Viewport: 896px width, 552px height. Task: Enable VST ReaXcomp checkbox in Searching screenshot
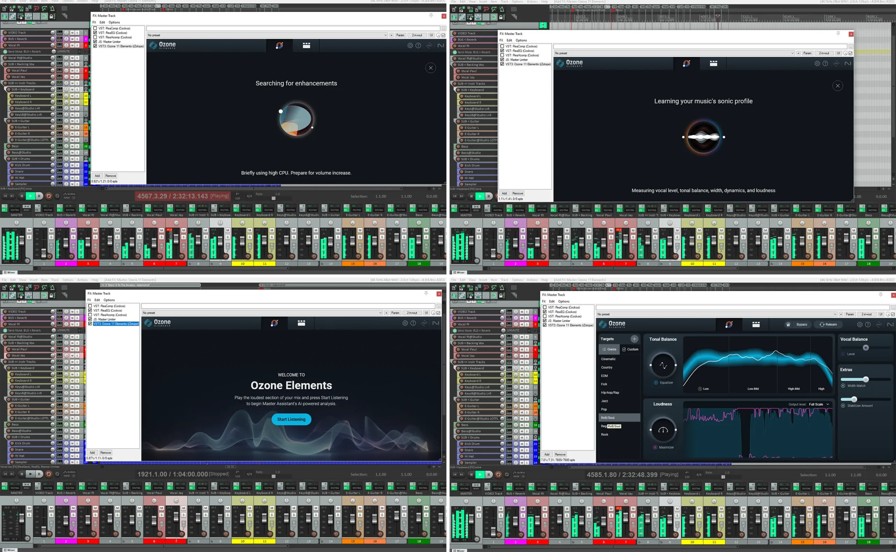[x=95, y=37]
